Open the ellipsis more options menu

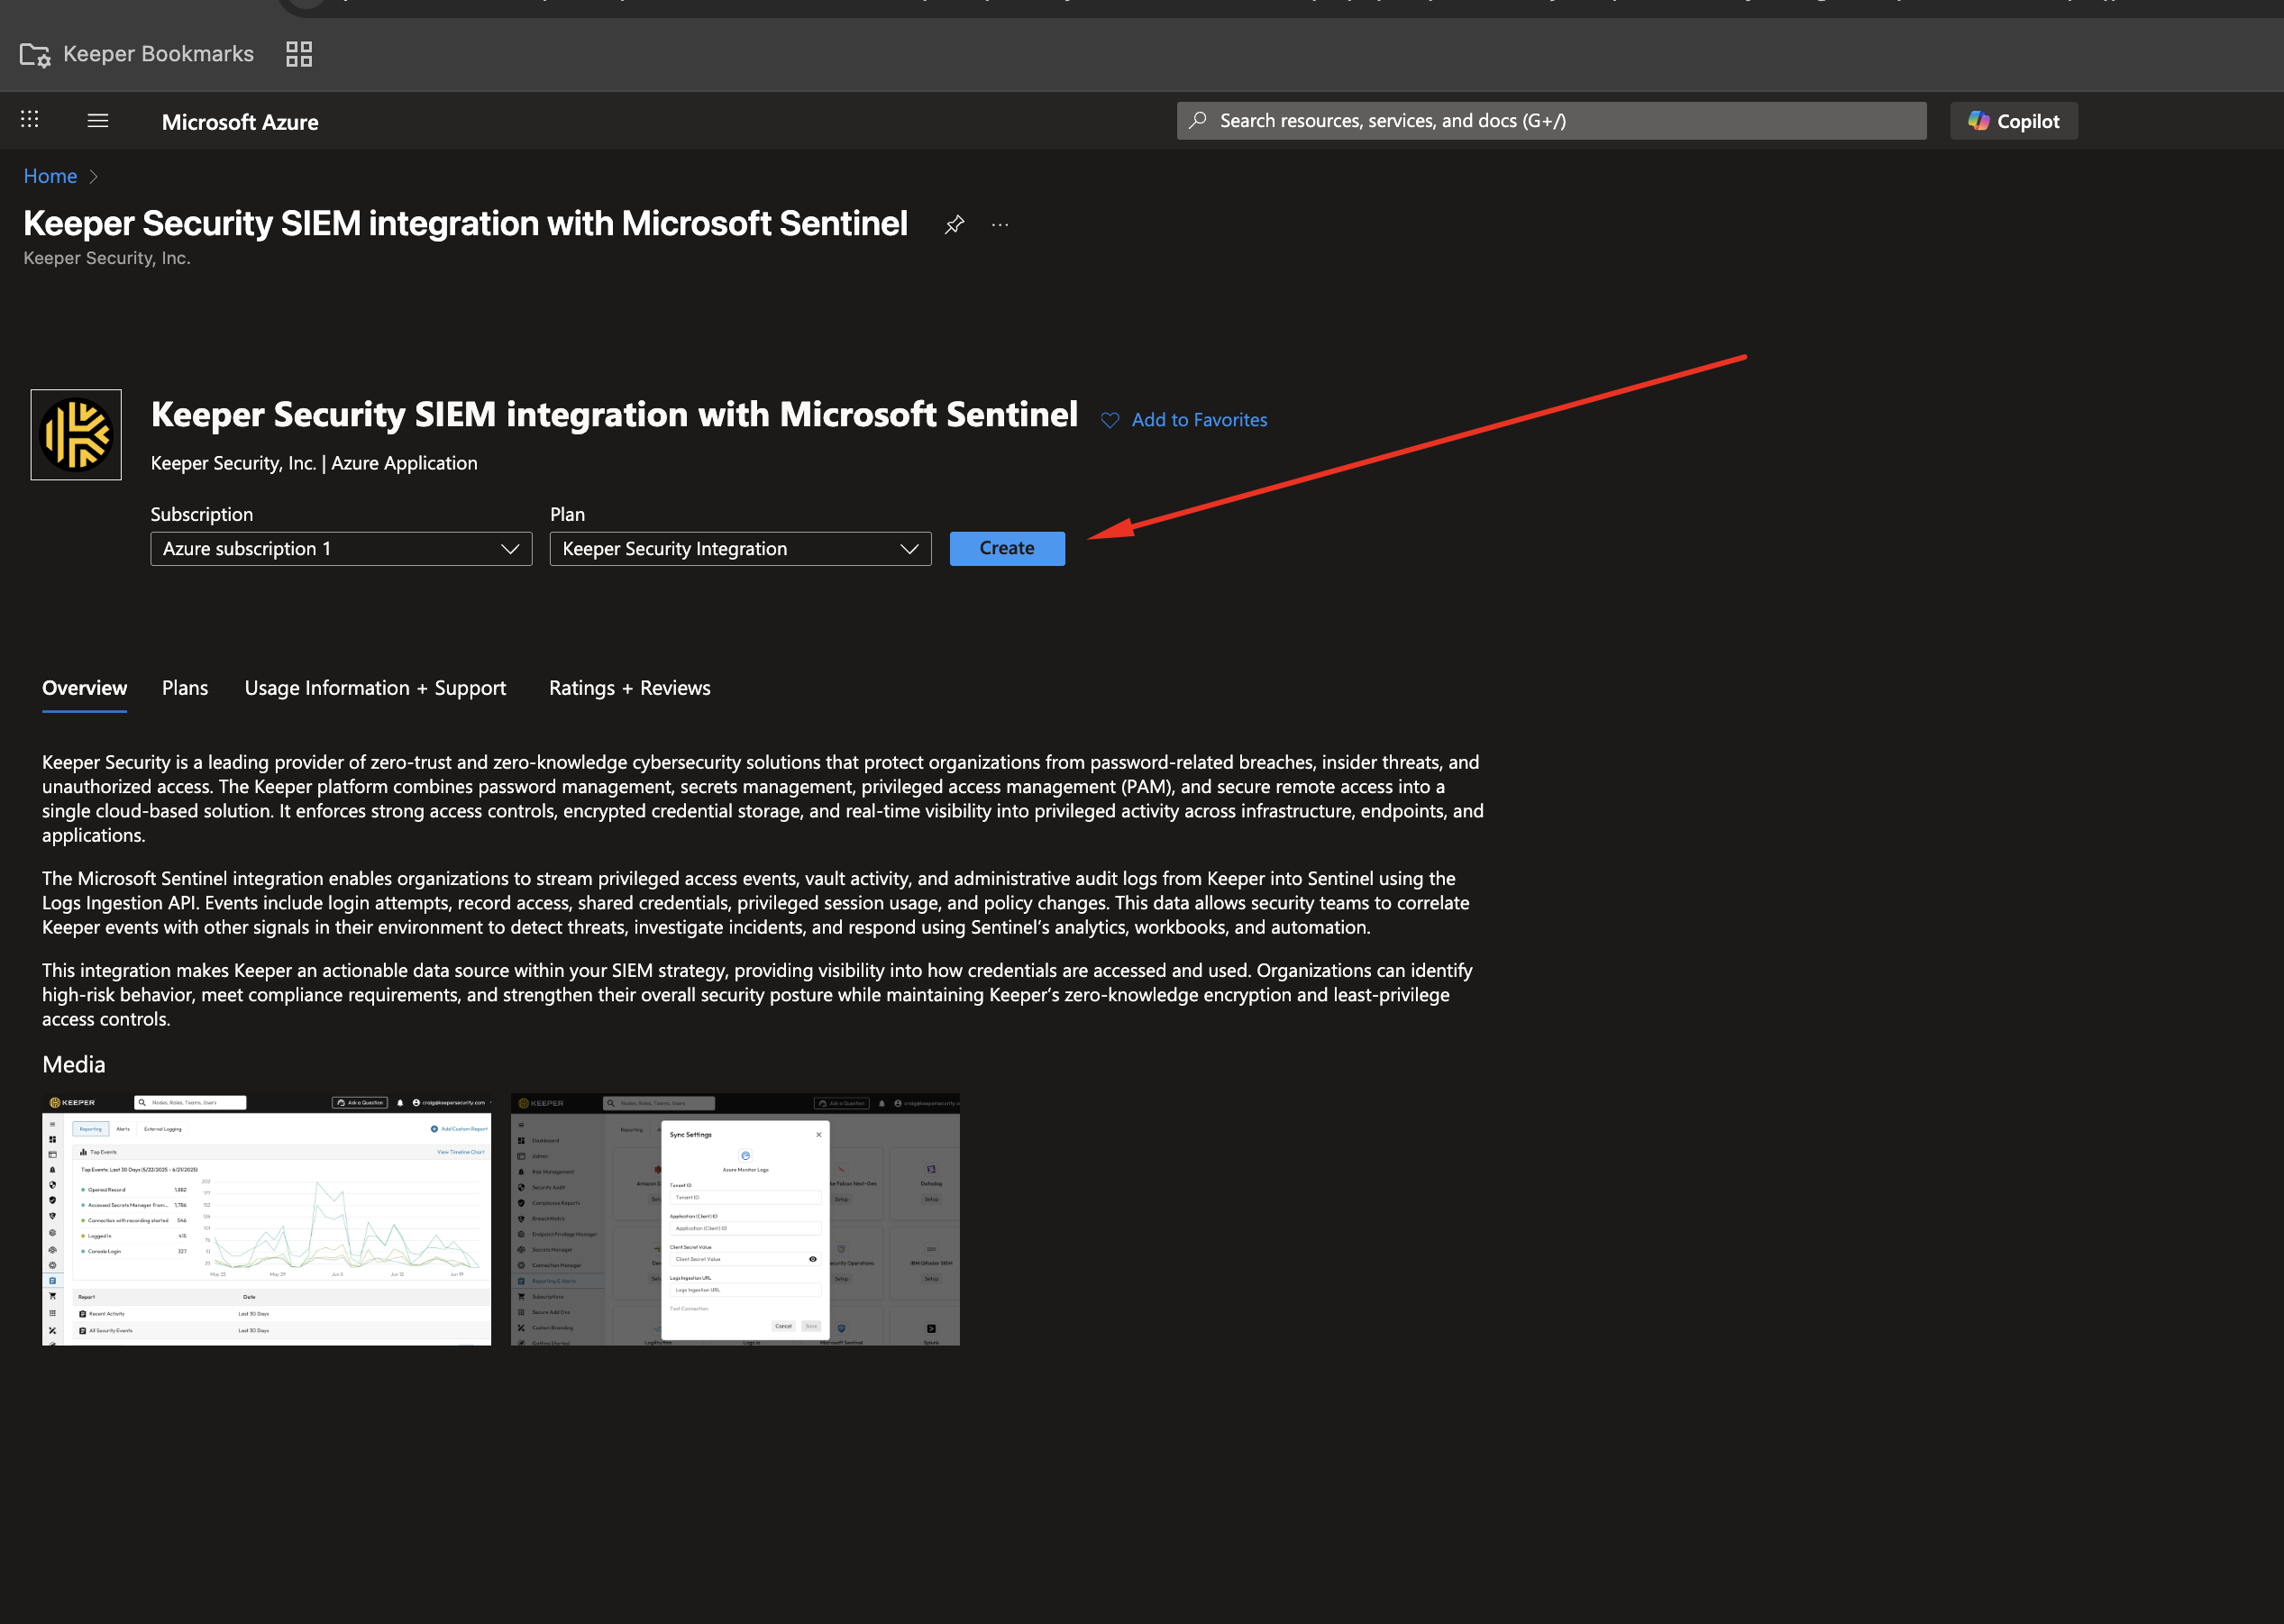1000,225
